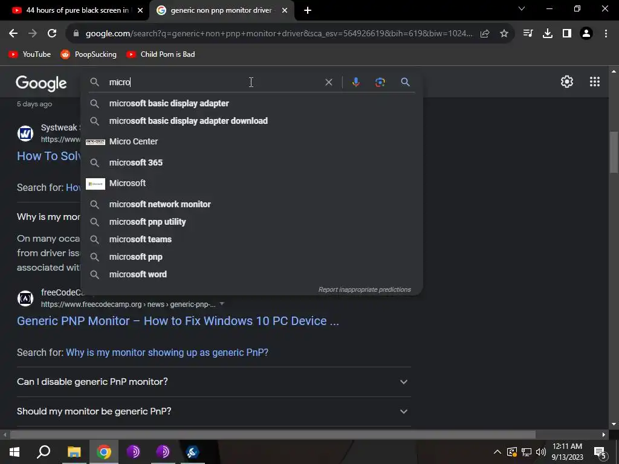
Task: Open the Google apps grid
Action: coord(595,82)
